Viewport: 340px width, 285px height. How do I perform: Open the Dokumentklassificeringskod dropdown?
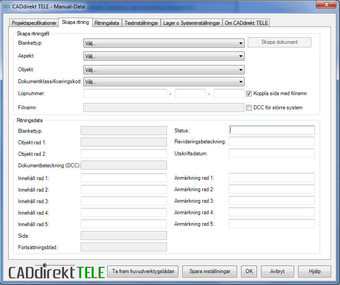click(x=164, y=82)
